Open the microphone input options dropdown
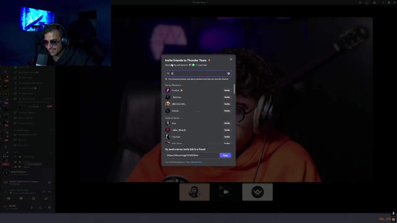The image size is (397, 223). click(36, 208)
